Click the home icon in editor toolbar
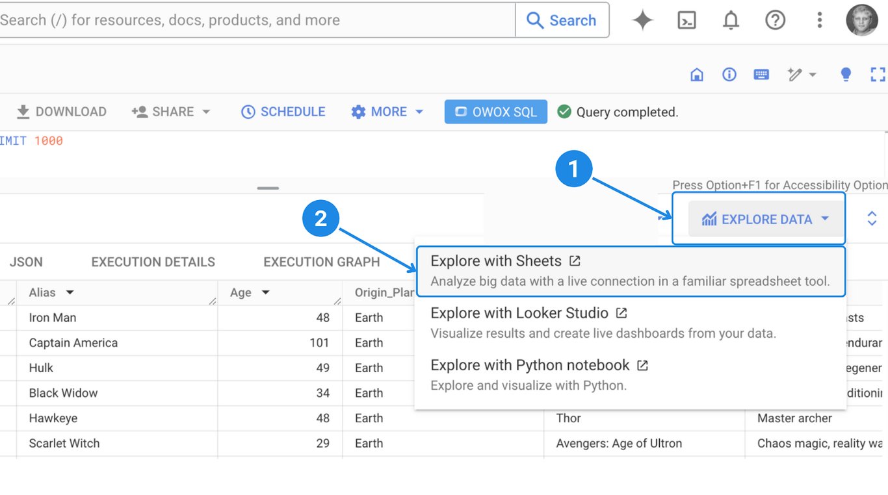Screen dimensions: 888x495 697,75
